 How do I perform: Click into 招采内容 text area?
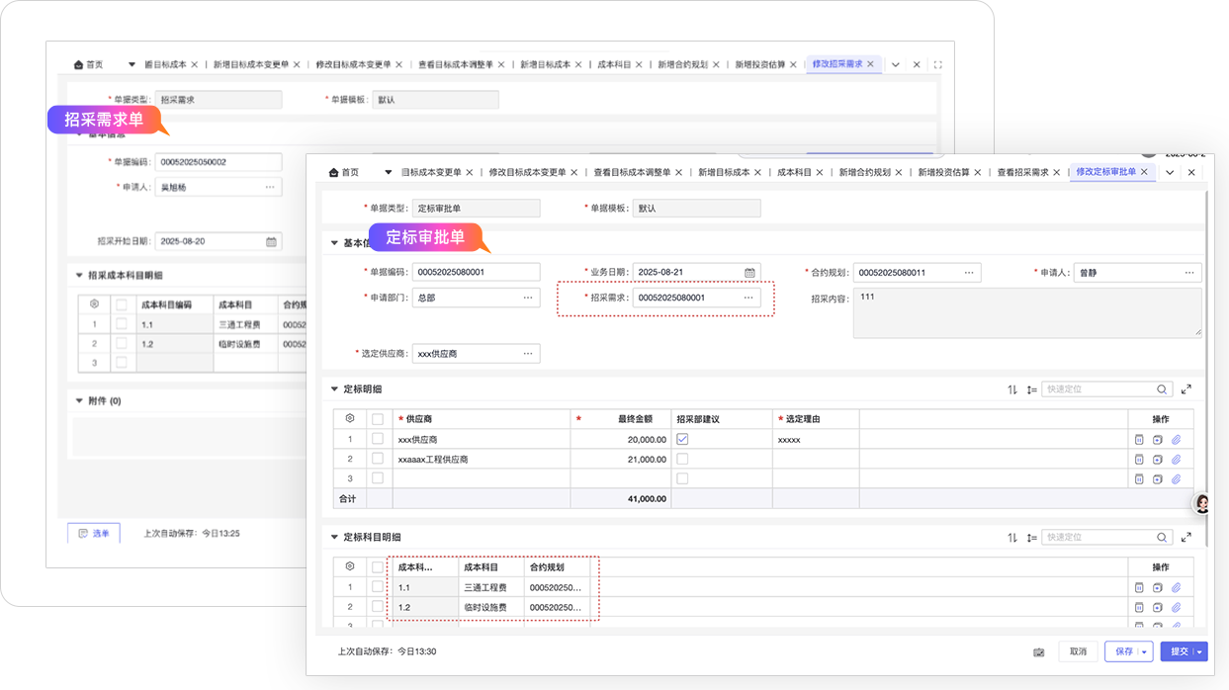click(1026, 312)
